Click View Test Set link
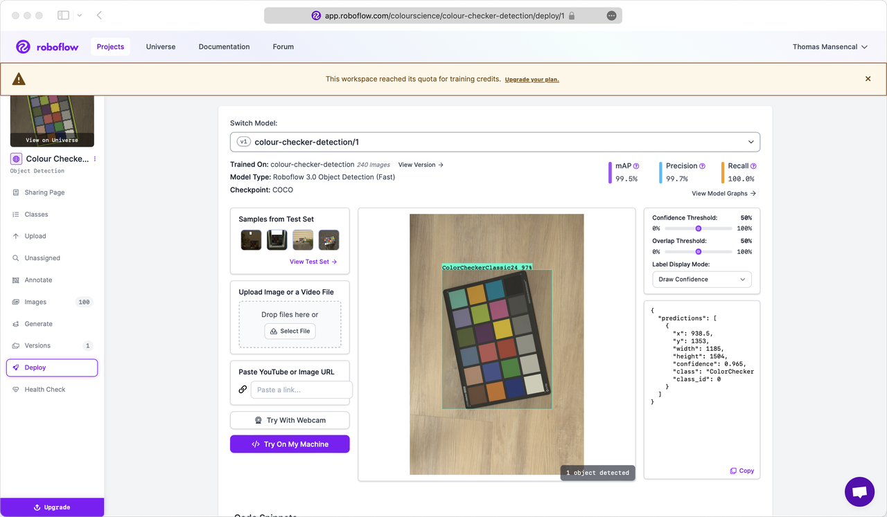The width and height of the screenshot is (887, 517). tap(313, 262)
